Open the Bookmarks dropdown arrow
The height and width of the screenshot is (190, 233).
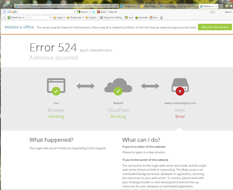[x=83, y=18]
